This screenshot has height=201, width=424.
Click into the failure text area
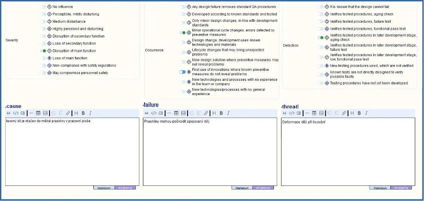click(x=210, y=152)
